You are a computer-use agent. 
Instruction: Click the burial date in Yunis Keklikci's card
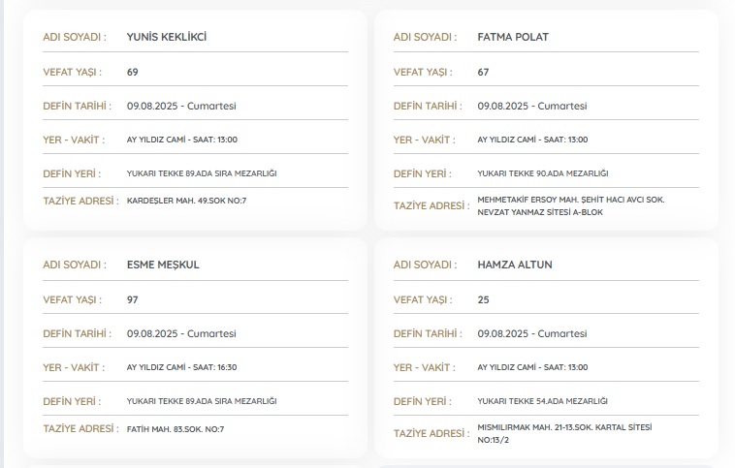pyautogui.click(x=180, y=106)
